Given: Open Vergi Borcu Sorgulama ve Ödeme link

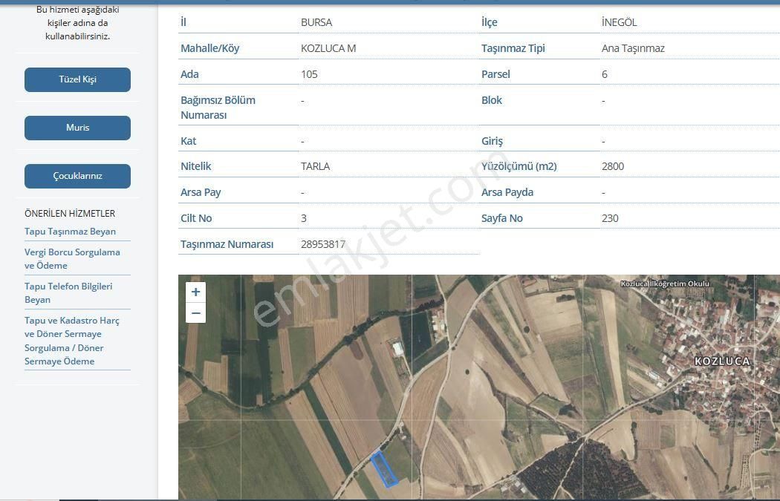Looking at the screenshot, I should point(72,259).
